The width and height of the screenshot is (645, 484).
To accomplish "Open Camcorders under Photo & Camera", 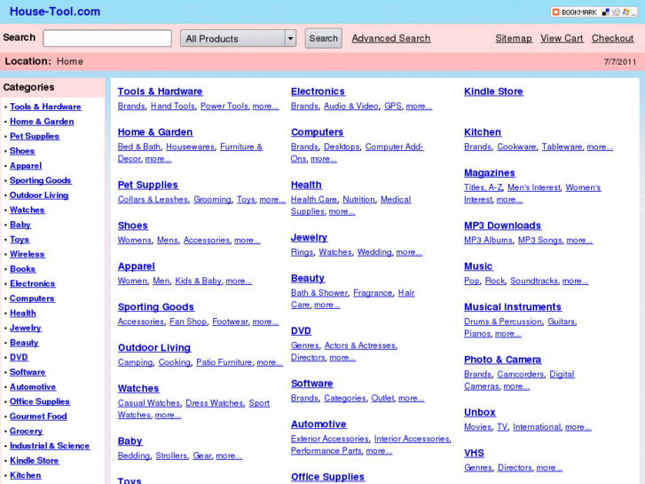I will (521, 375).
